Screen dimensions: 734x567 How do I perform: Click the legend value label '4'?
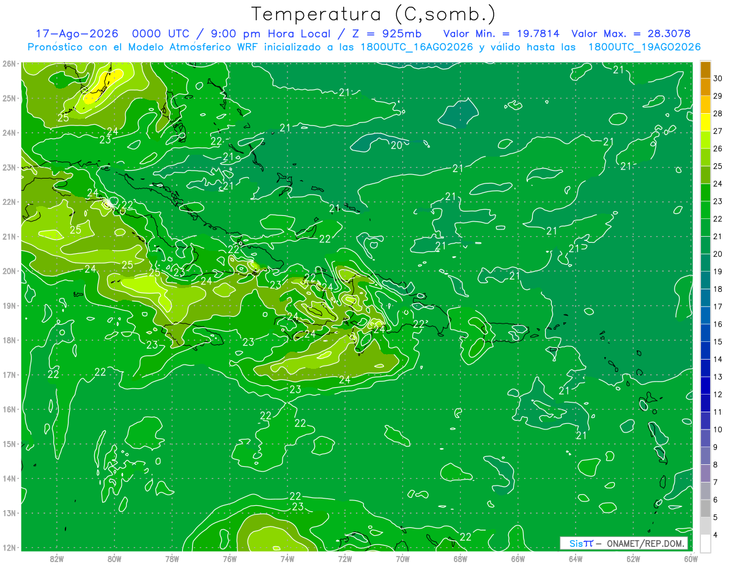716,535
